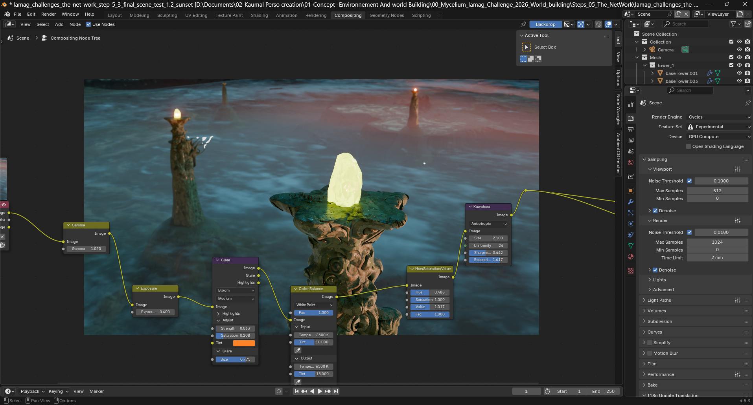The image size is (753, 405).
Task: Open the Render menu
Action: pos(48,14)
